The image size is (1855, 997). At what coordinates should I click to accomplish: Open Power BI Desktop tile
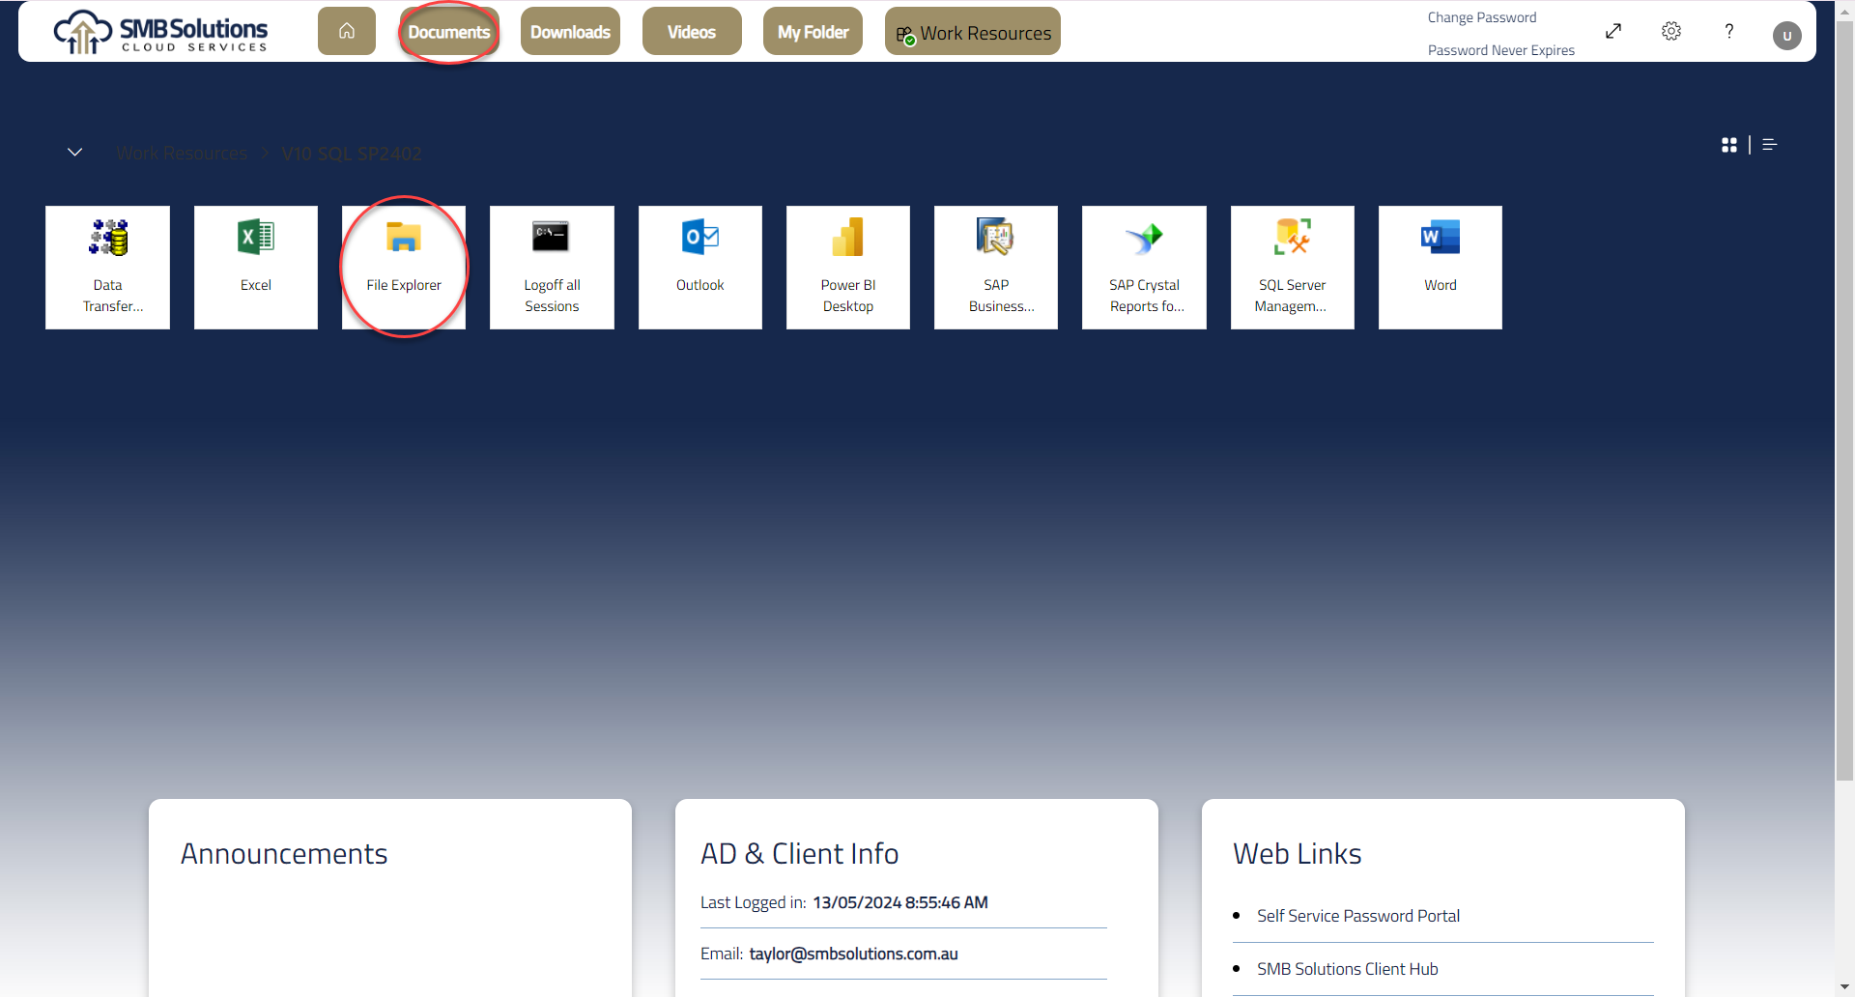coord(848,268)
